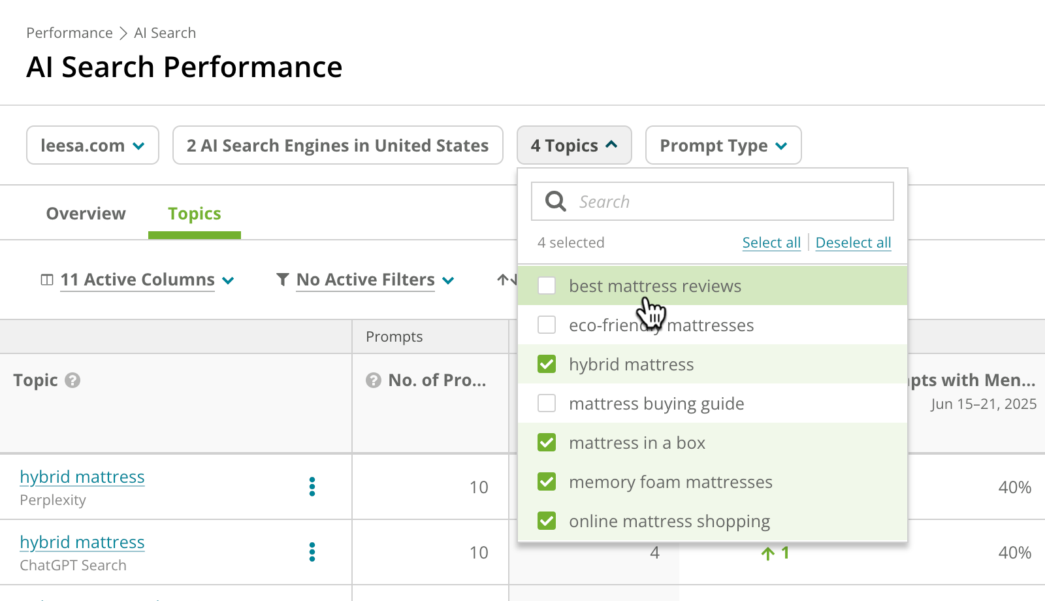Click the columns icon beside 11 Active Columns

pos(47,280)
